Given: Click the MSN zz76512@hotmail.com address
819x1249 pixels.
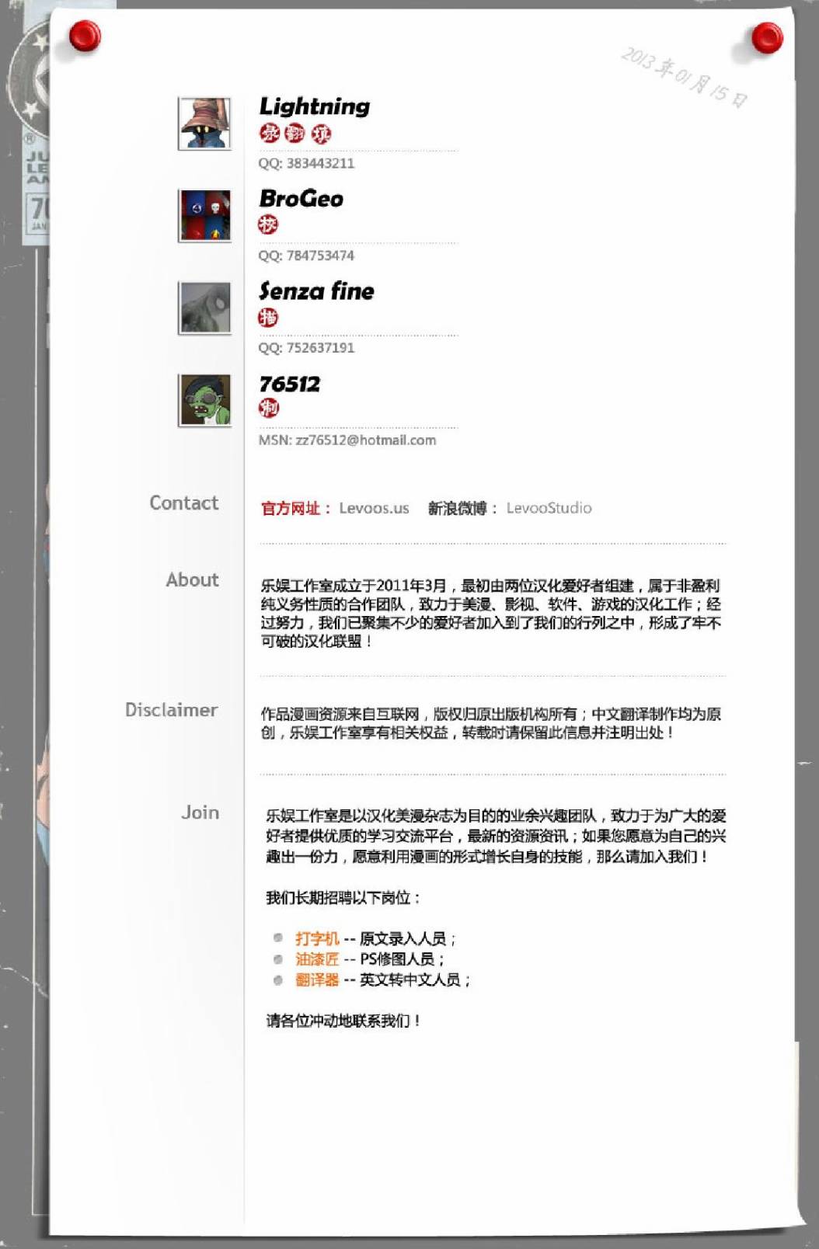Looking at the screenshot, I should (347, 440).
